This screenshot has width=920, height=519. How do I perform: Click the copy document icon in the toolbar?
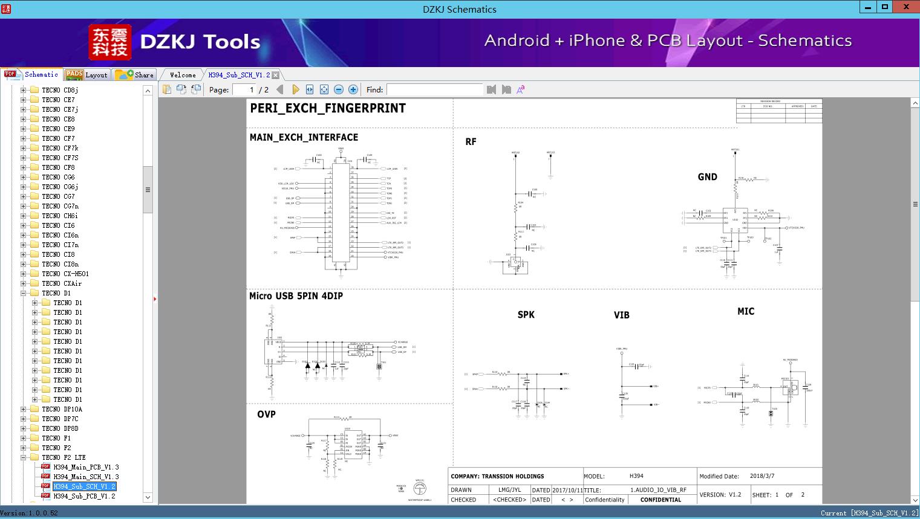pos(167,89)
